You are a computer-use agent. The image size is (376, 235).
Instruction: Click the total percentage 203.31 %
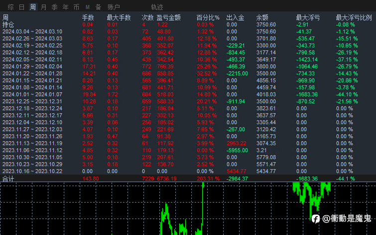pos(208,179)
